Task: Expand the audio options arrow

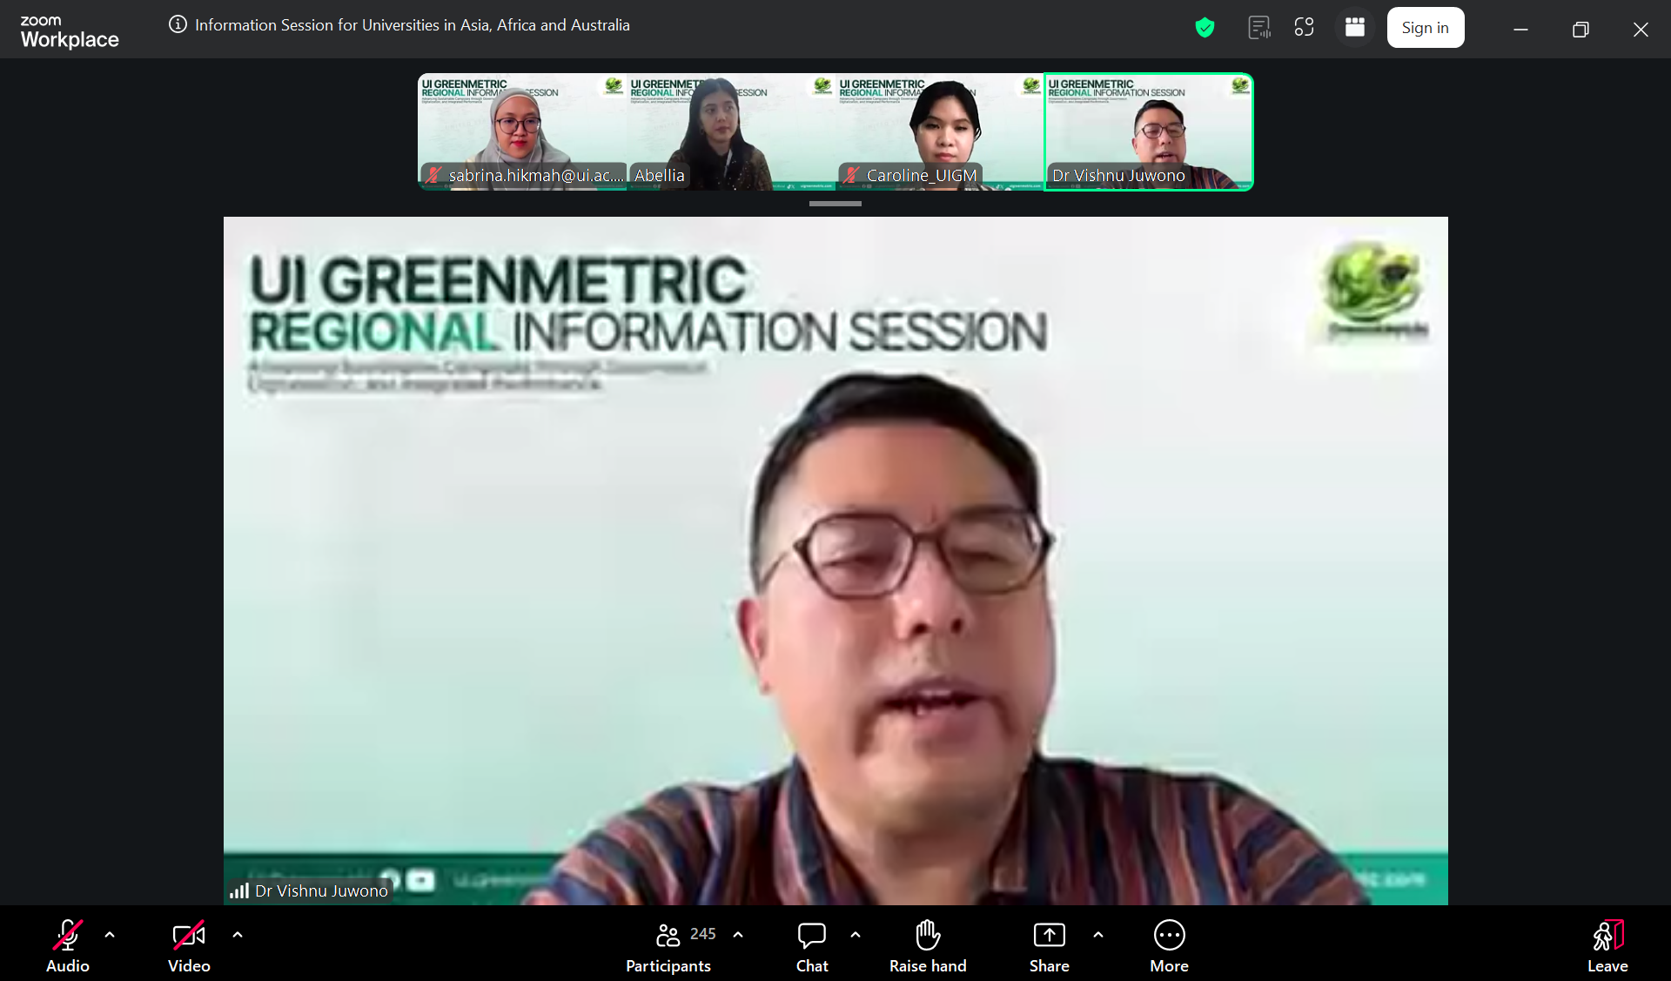Action: coord(110,935)
